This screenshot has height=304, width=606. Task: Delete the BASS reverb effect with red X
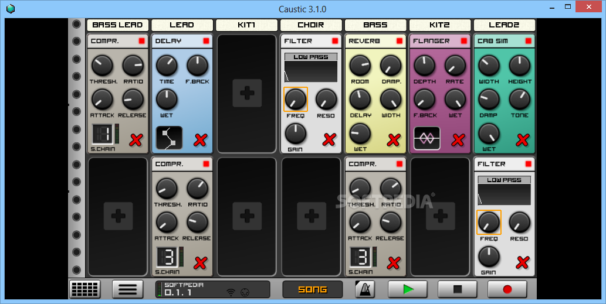[x=394, y=139]
